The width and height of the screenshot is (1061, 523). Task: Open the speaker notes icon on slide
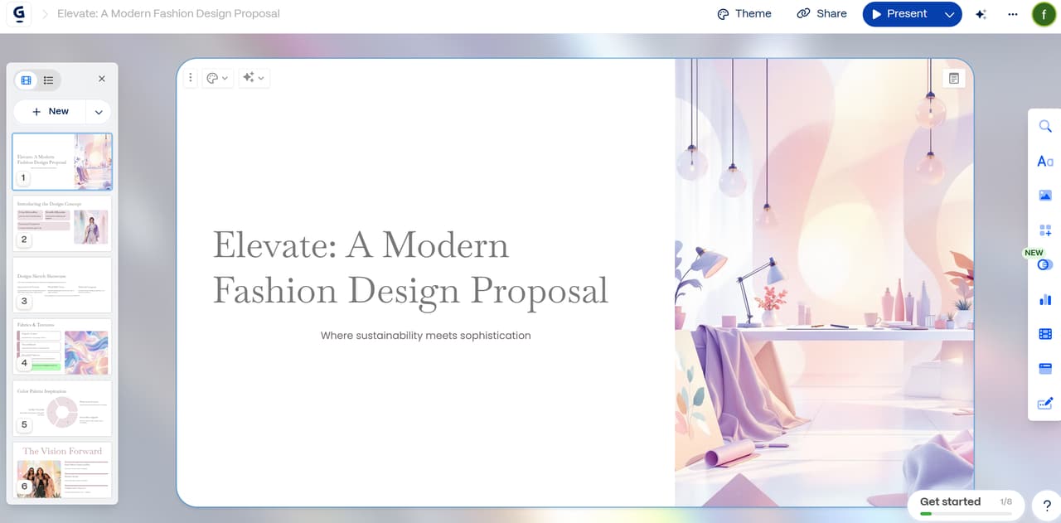(x=953, y=78)
